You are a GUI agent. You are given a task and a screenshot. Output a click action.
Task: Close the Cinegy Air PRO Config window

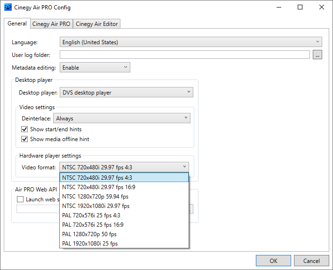tap(322, 7)
